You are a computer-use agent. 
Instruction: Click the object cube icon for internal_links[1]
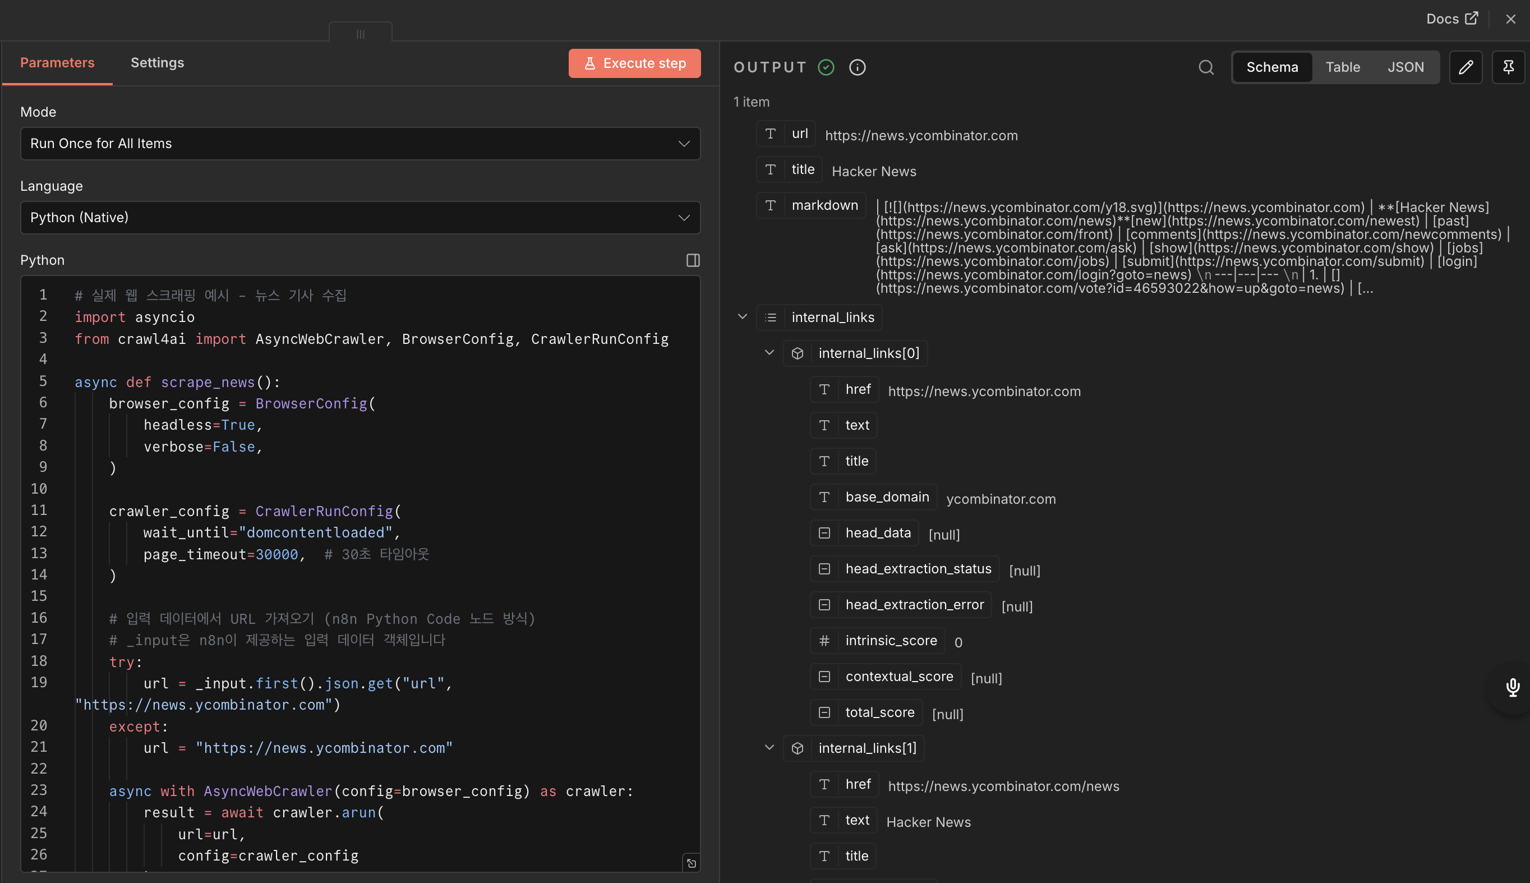point(798,748)
